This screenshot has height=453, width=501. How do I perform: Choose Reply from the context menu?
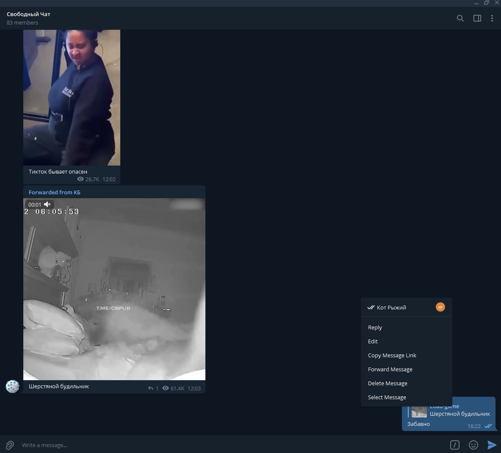[407, 327]
